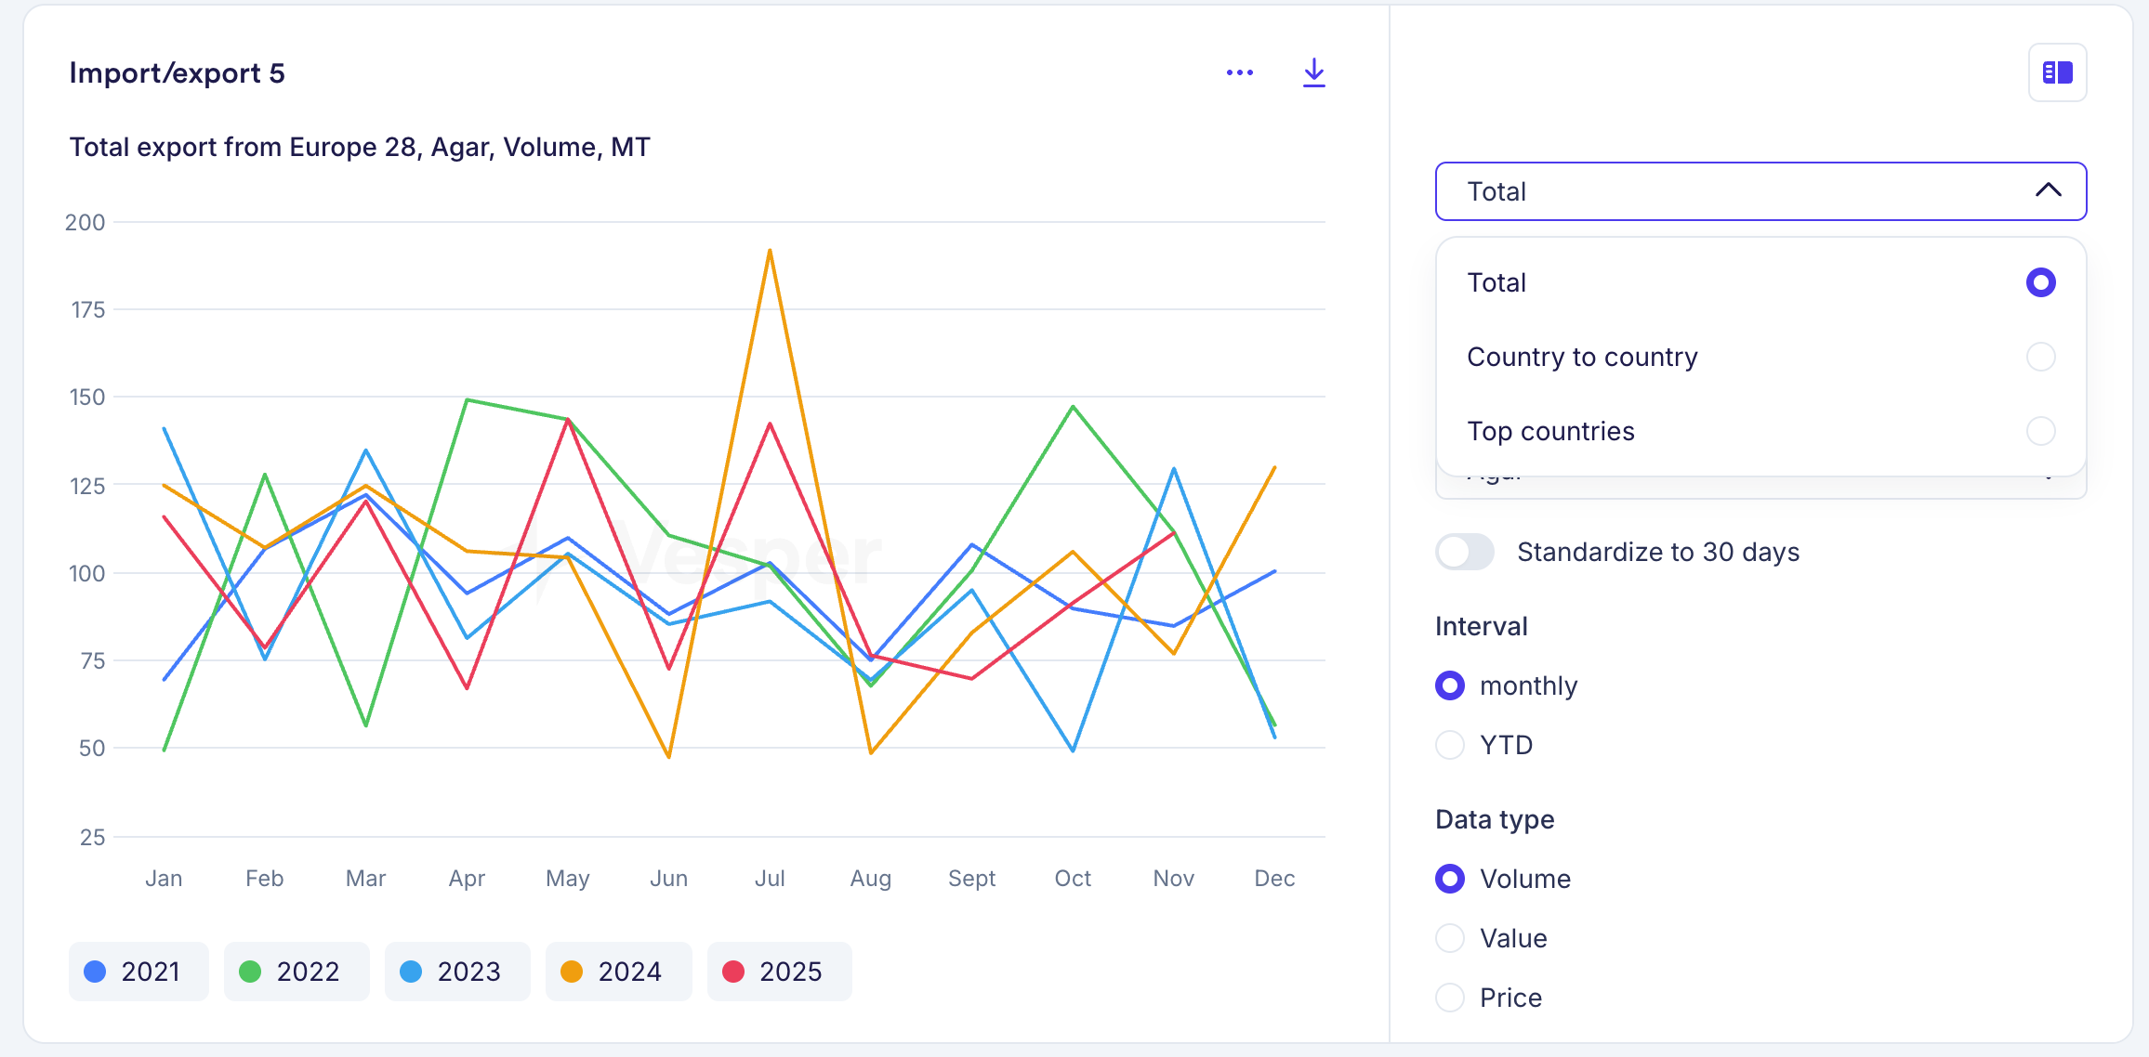Image resolution: width=2149 pixels, height=1057 pixels.
Task: Open the chart options via the ellipsis icon
Action: [x=1240, y=72]
